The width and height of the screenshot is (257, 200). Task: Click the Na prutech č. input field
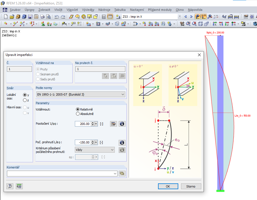pos(100,69)
